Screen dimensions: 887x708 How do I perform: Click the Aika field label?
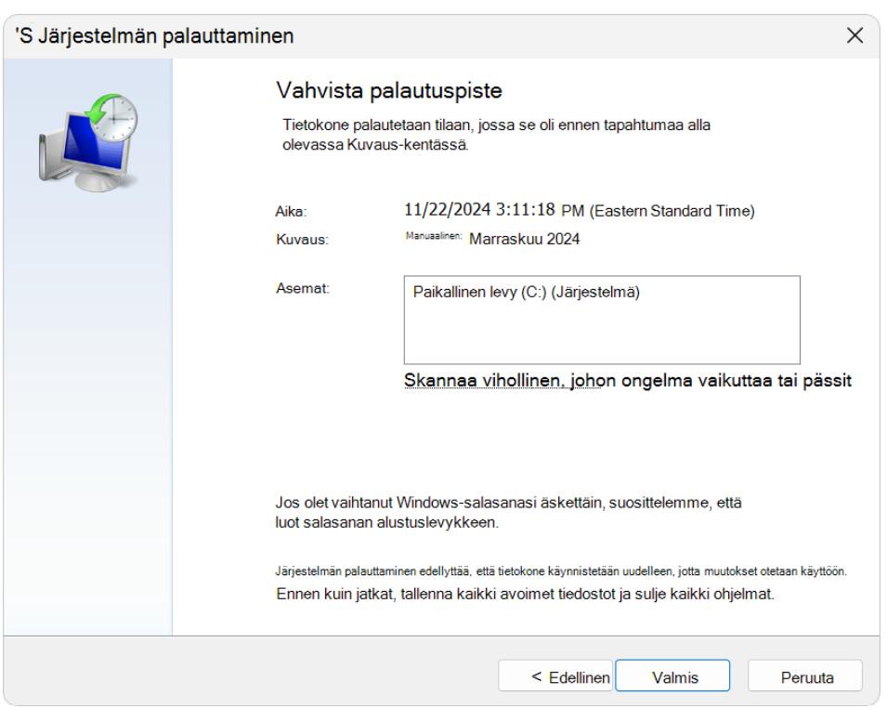[276, 213]
